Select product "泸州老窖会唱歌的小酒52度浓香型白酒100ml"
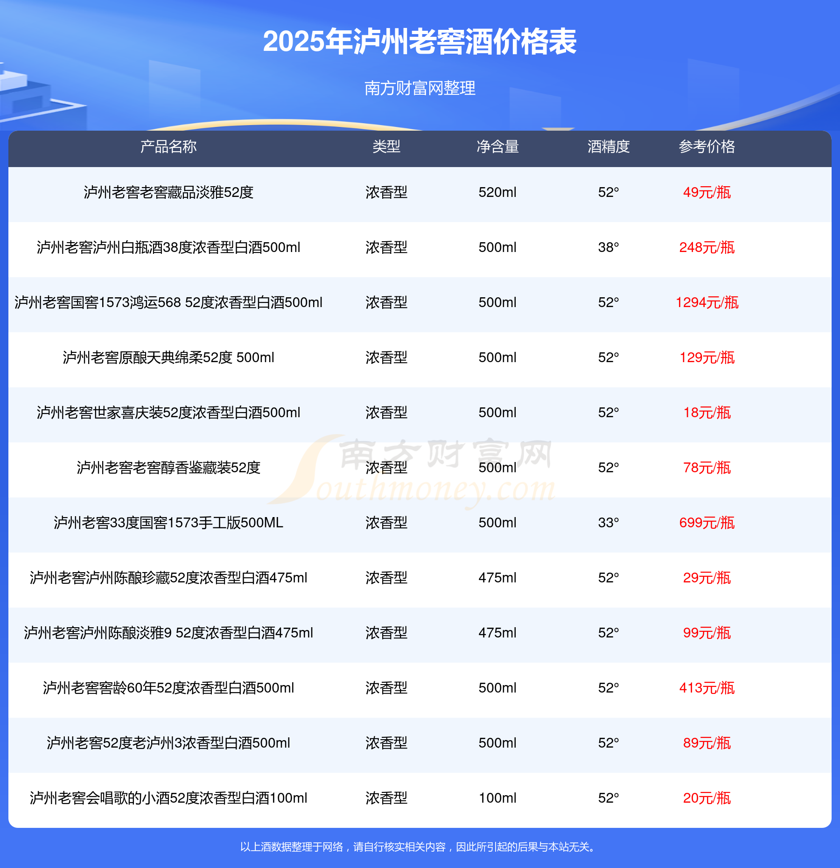Viewport: 840px width, 868px height. tap(168, 798)
